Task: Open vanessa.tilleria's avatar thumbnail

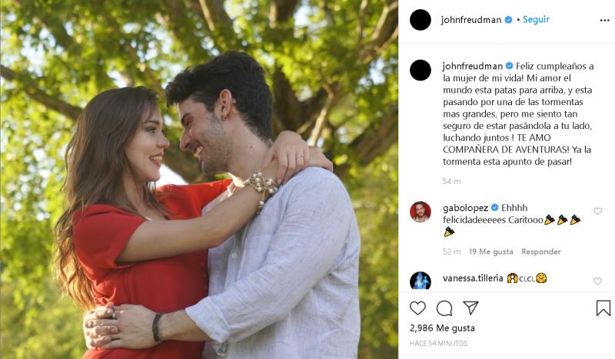Action: point(421,281)
